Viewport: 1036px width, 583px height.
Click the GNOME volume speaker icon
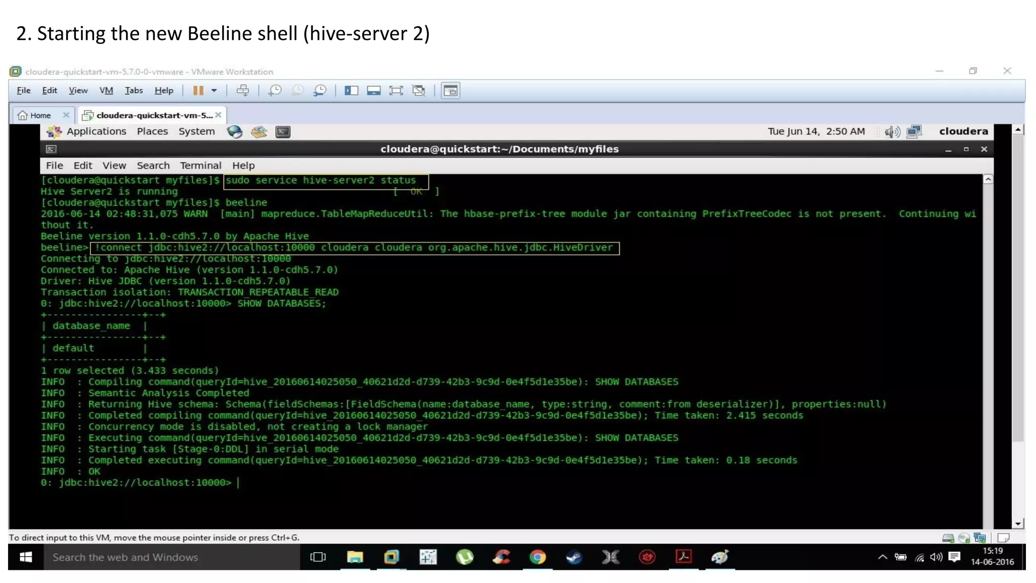coord(892,132)
